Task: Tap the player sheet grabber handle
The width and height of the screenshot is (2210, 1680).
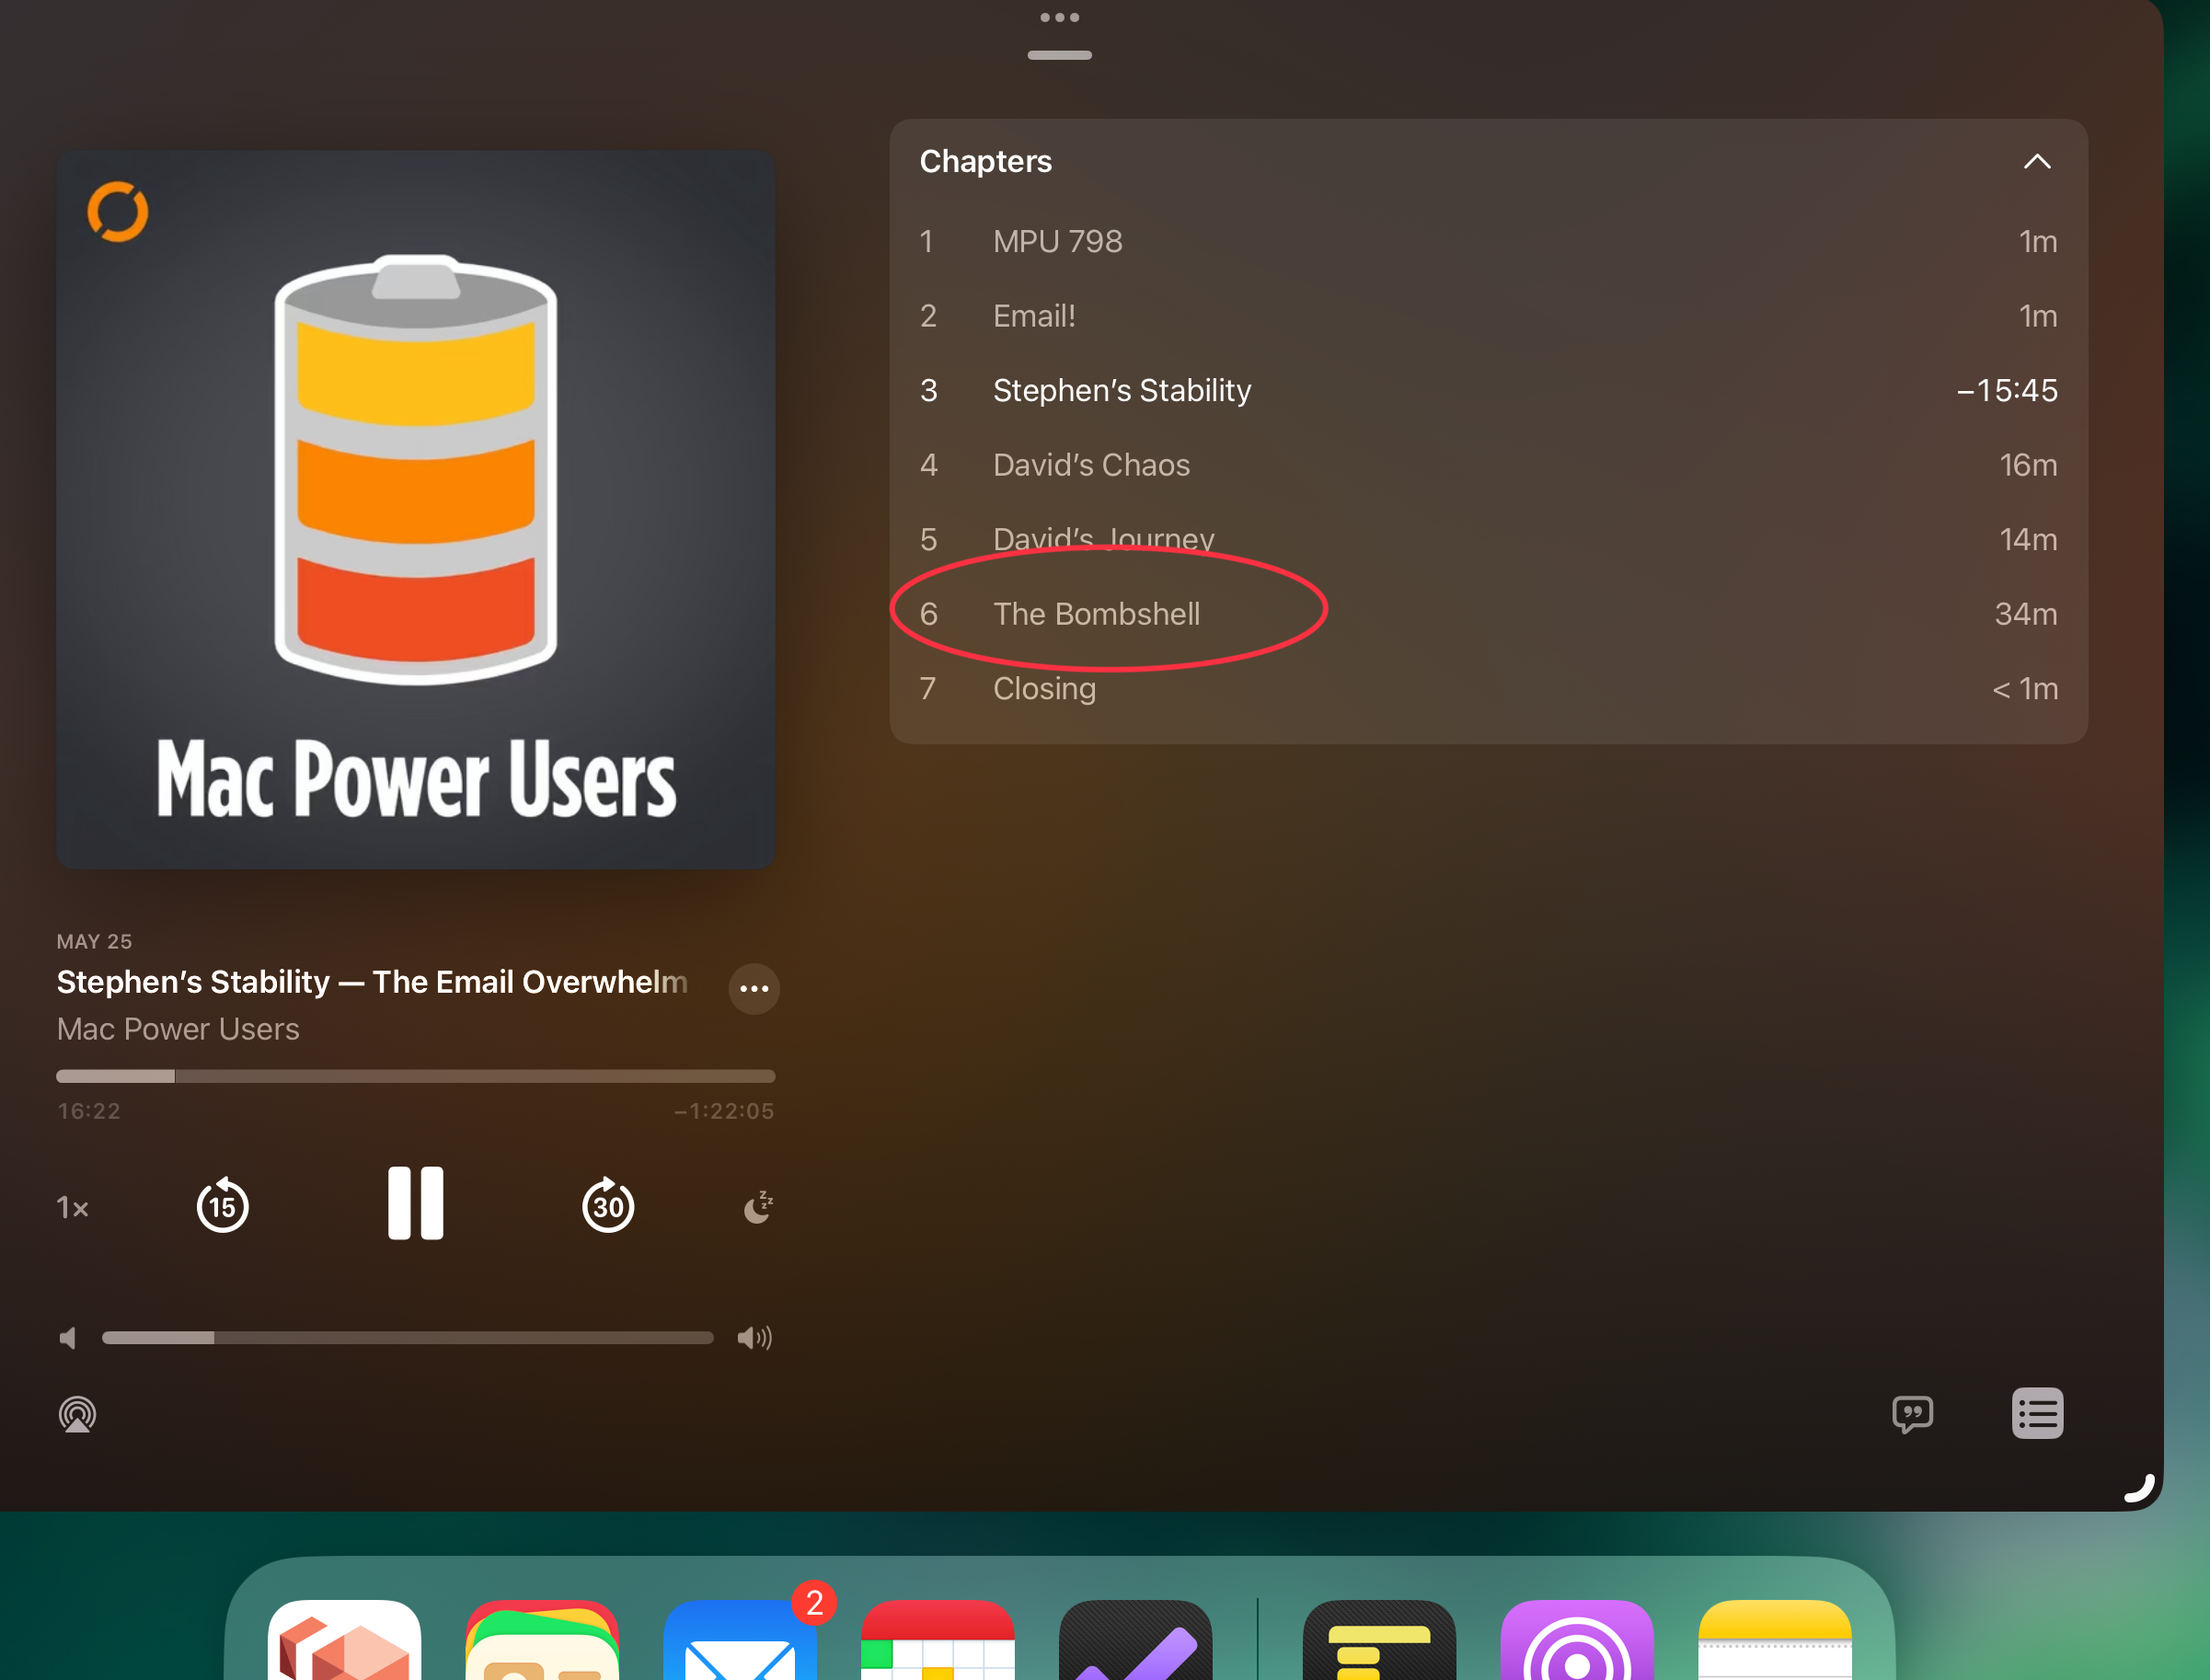Action: tap(1059, 55)
